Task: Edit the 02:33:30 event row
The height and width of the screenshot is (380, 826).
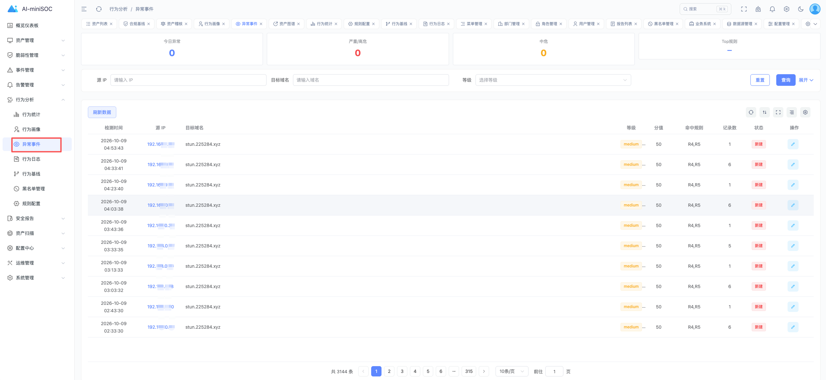Action: coord(793,327)
